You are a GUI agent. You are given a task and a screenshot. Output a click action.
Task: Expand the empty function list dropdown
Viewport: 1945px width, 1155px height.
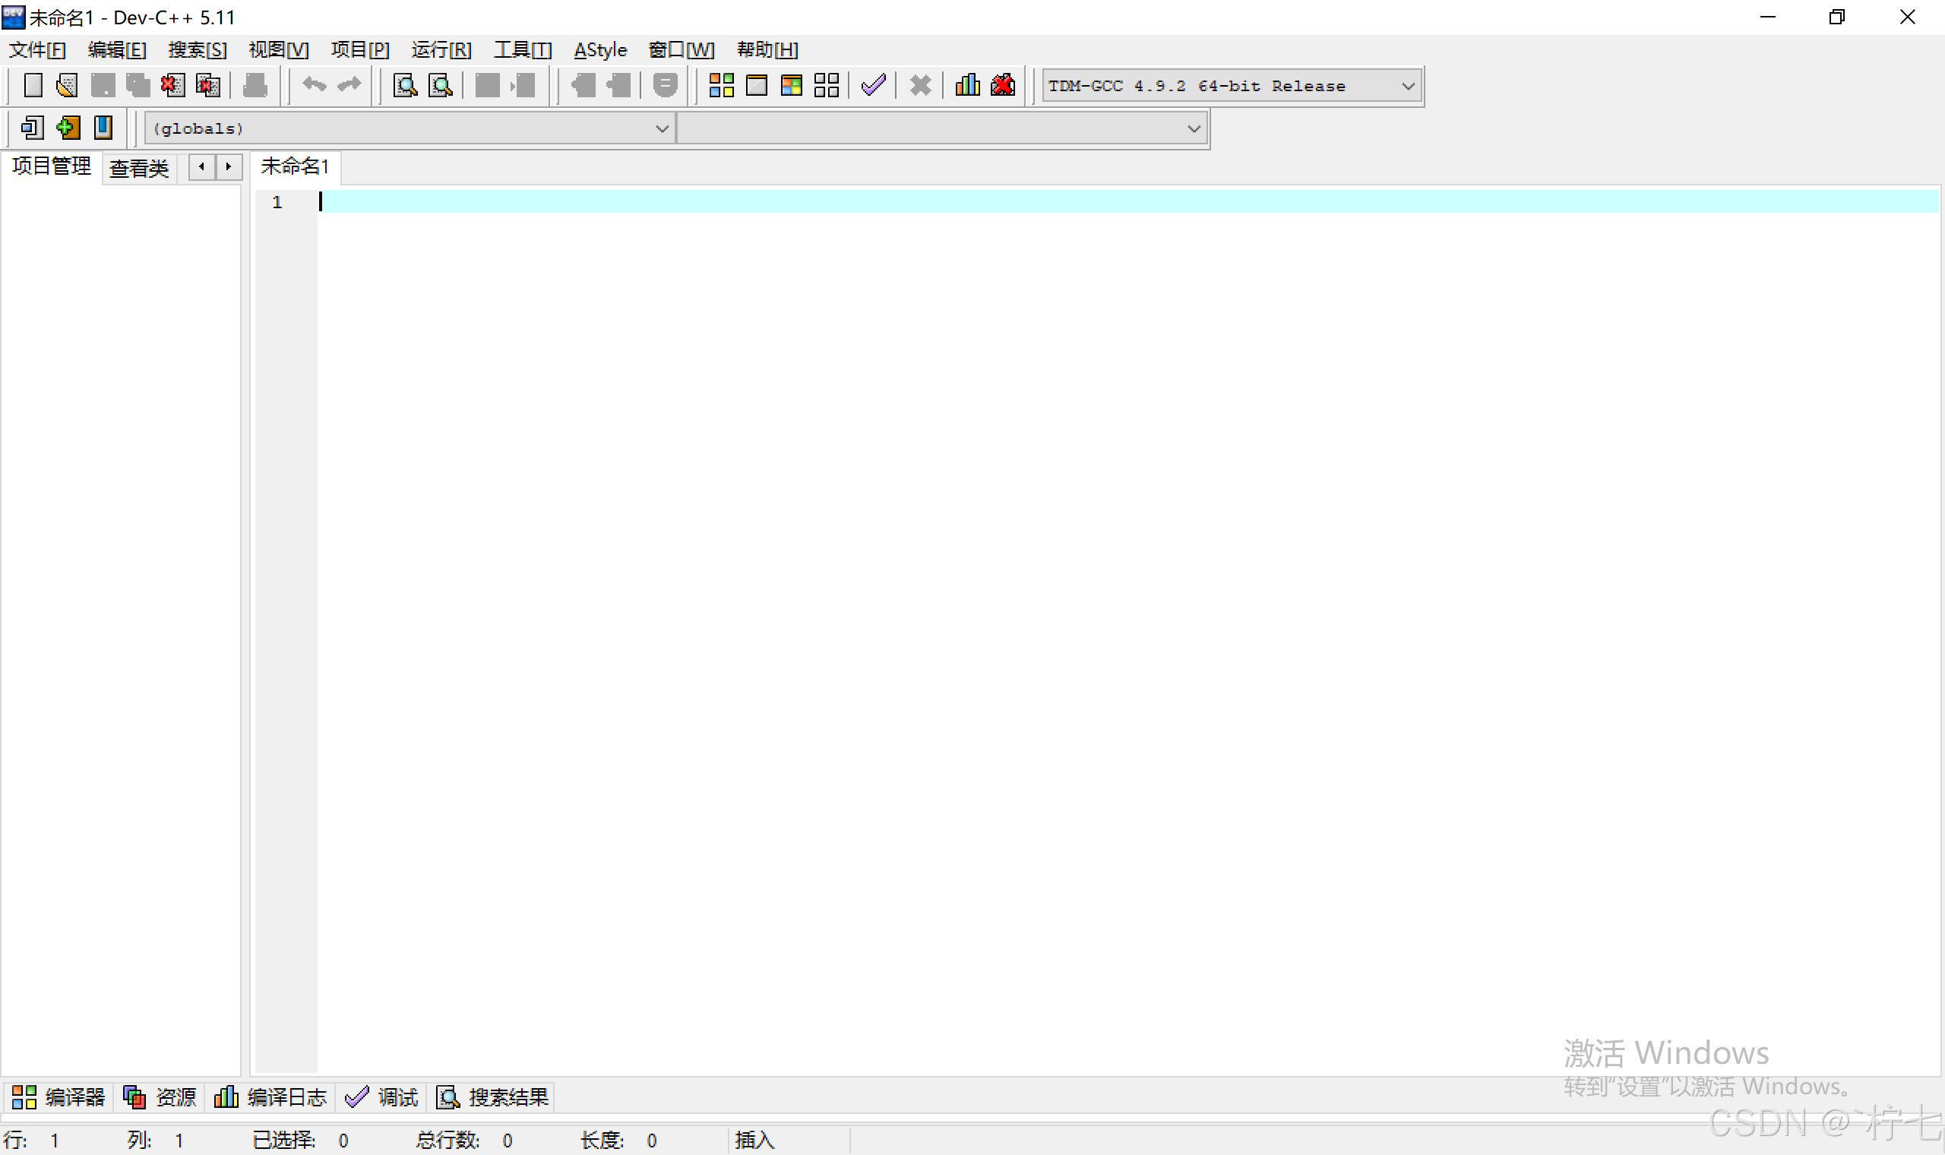[1194, 128]
